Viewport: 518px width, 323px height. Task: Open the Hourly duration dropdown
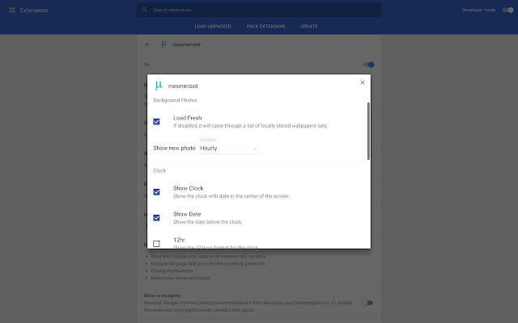pyautogui.click(x=229, y=149)
